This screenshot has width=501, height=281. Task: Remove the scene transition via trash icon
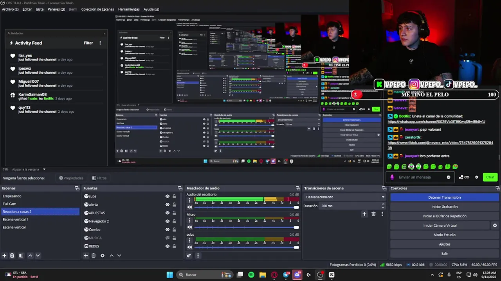click(373, 214)
